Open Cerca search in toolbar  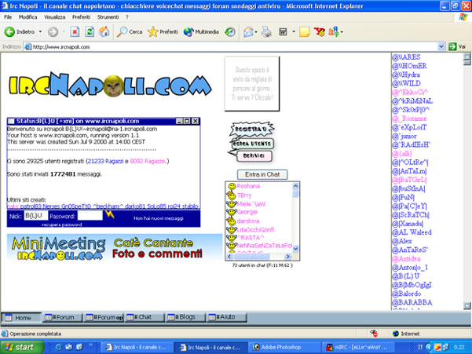(130, 31)
